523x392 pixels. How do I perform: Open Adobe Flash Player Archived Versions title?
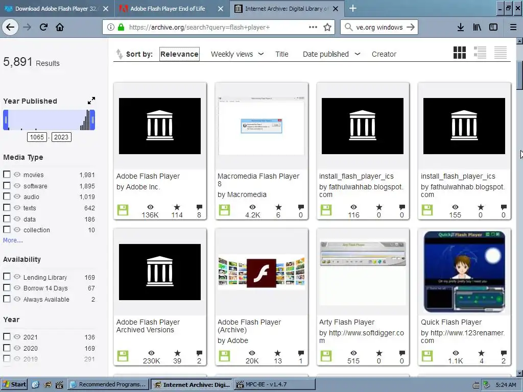point(148,326)
